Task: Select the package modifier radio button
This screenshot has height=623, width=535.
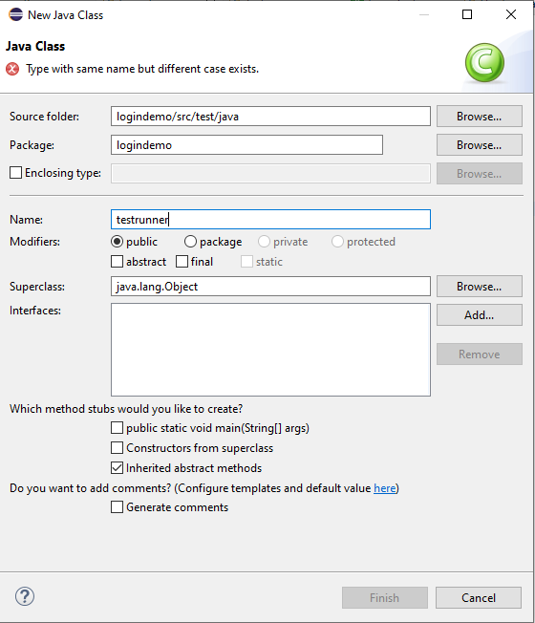Action: point(190,241)
